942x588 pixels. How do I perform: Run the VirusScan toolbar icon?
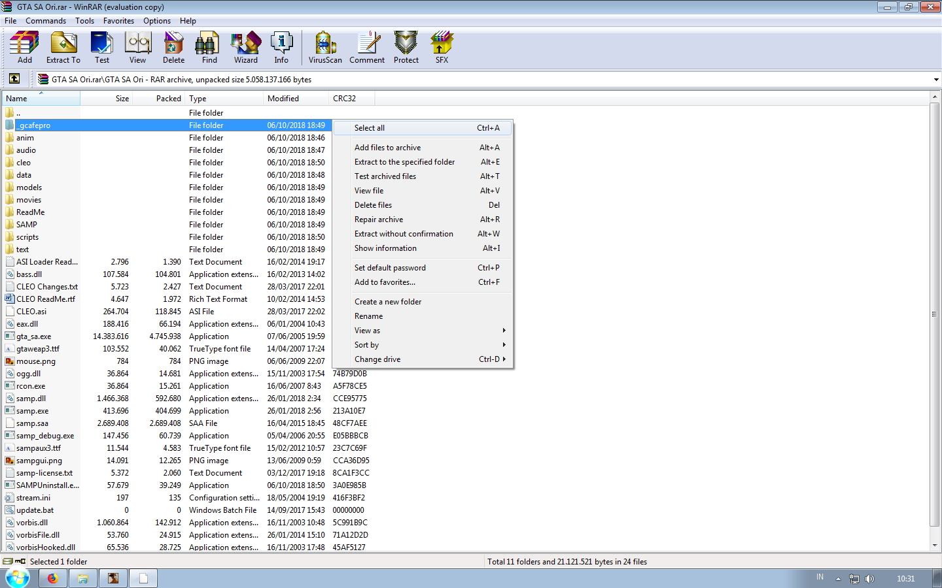(325, 48)
